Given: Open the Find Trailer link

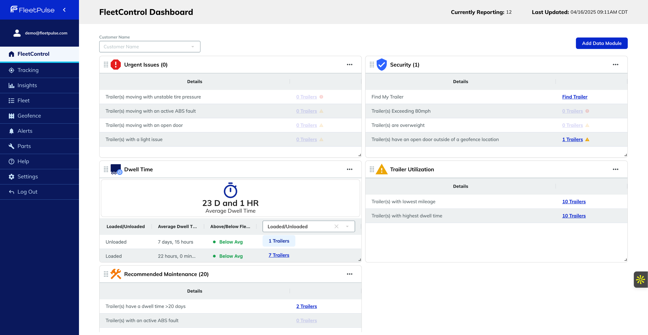Looking at the screenshot, I should click(575, 97).
